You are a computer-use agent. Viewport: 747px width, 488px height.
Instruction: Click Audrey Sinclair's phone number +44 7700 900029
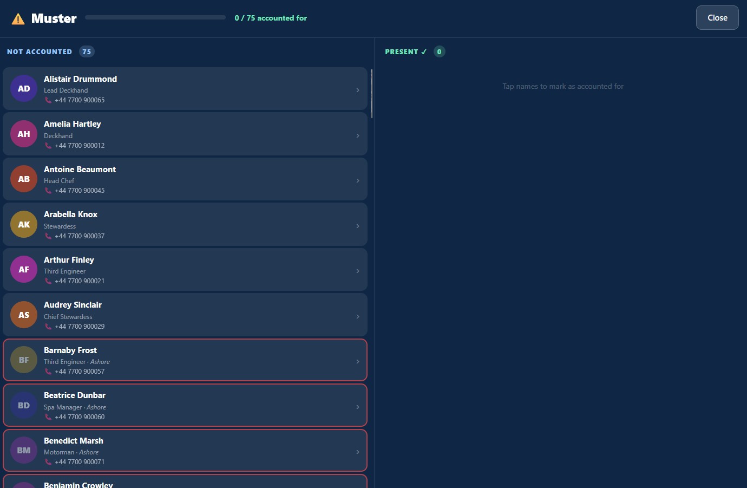point(80,327)
